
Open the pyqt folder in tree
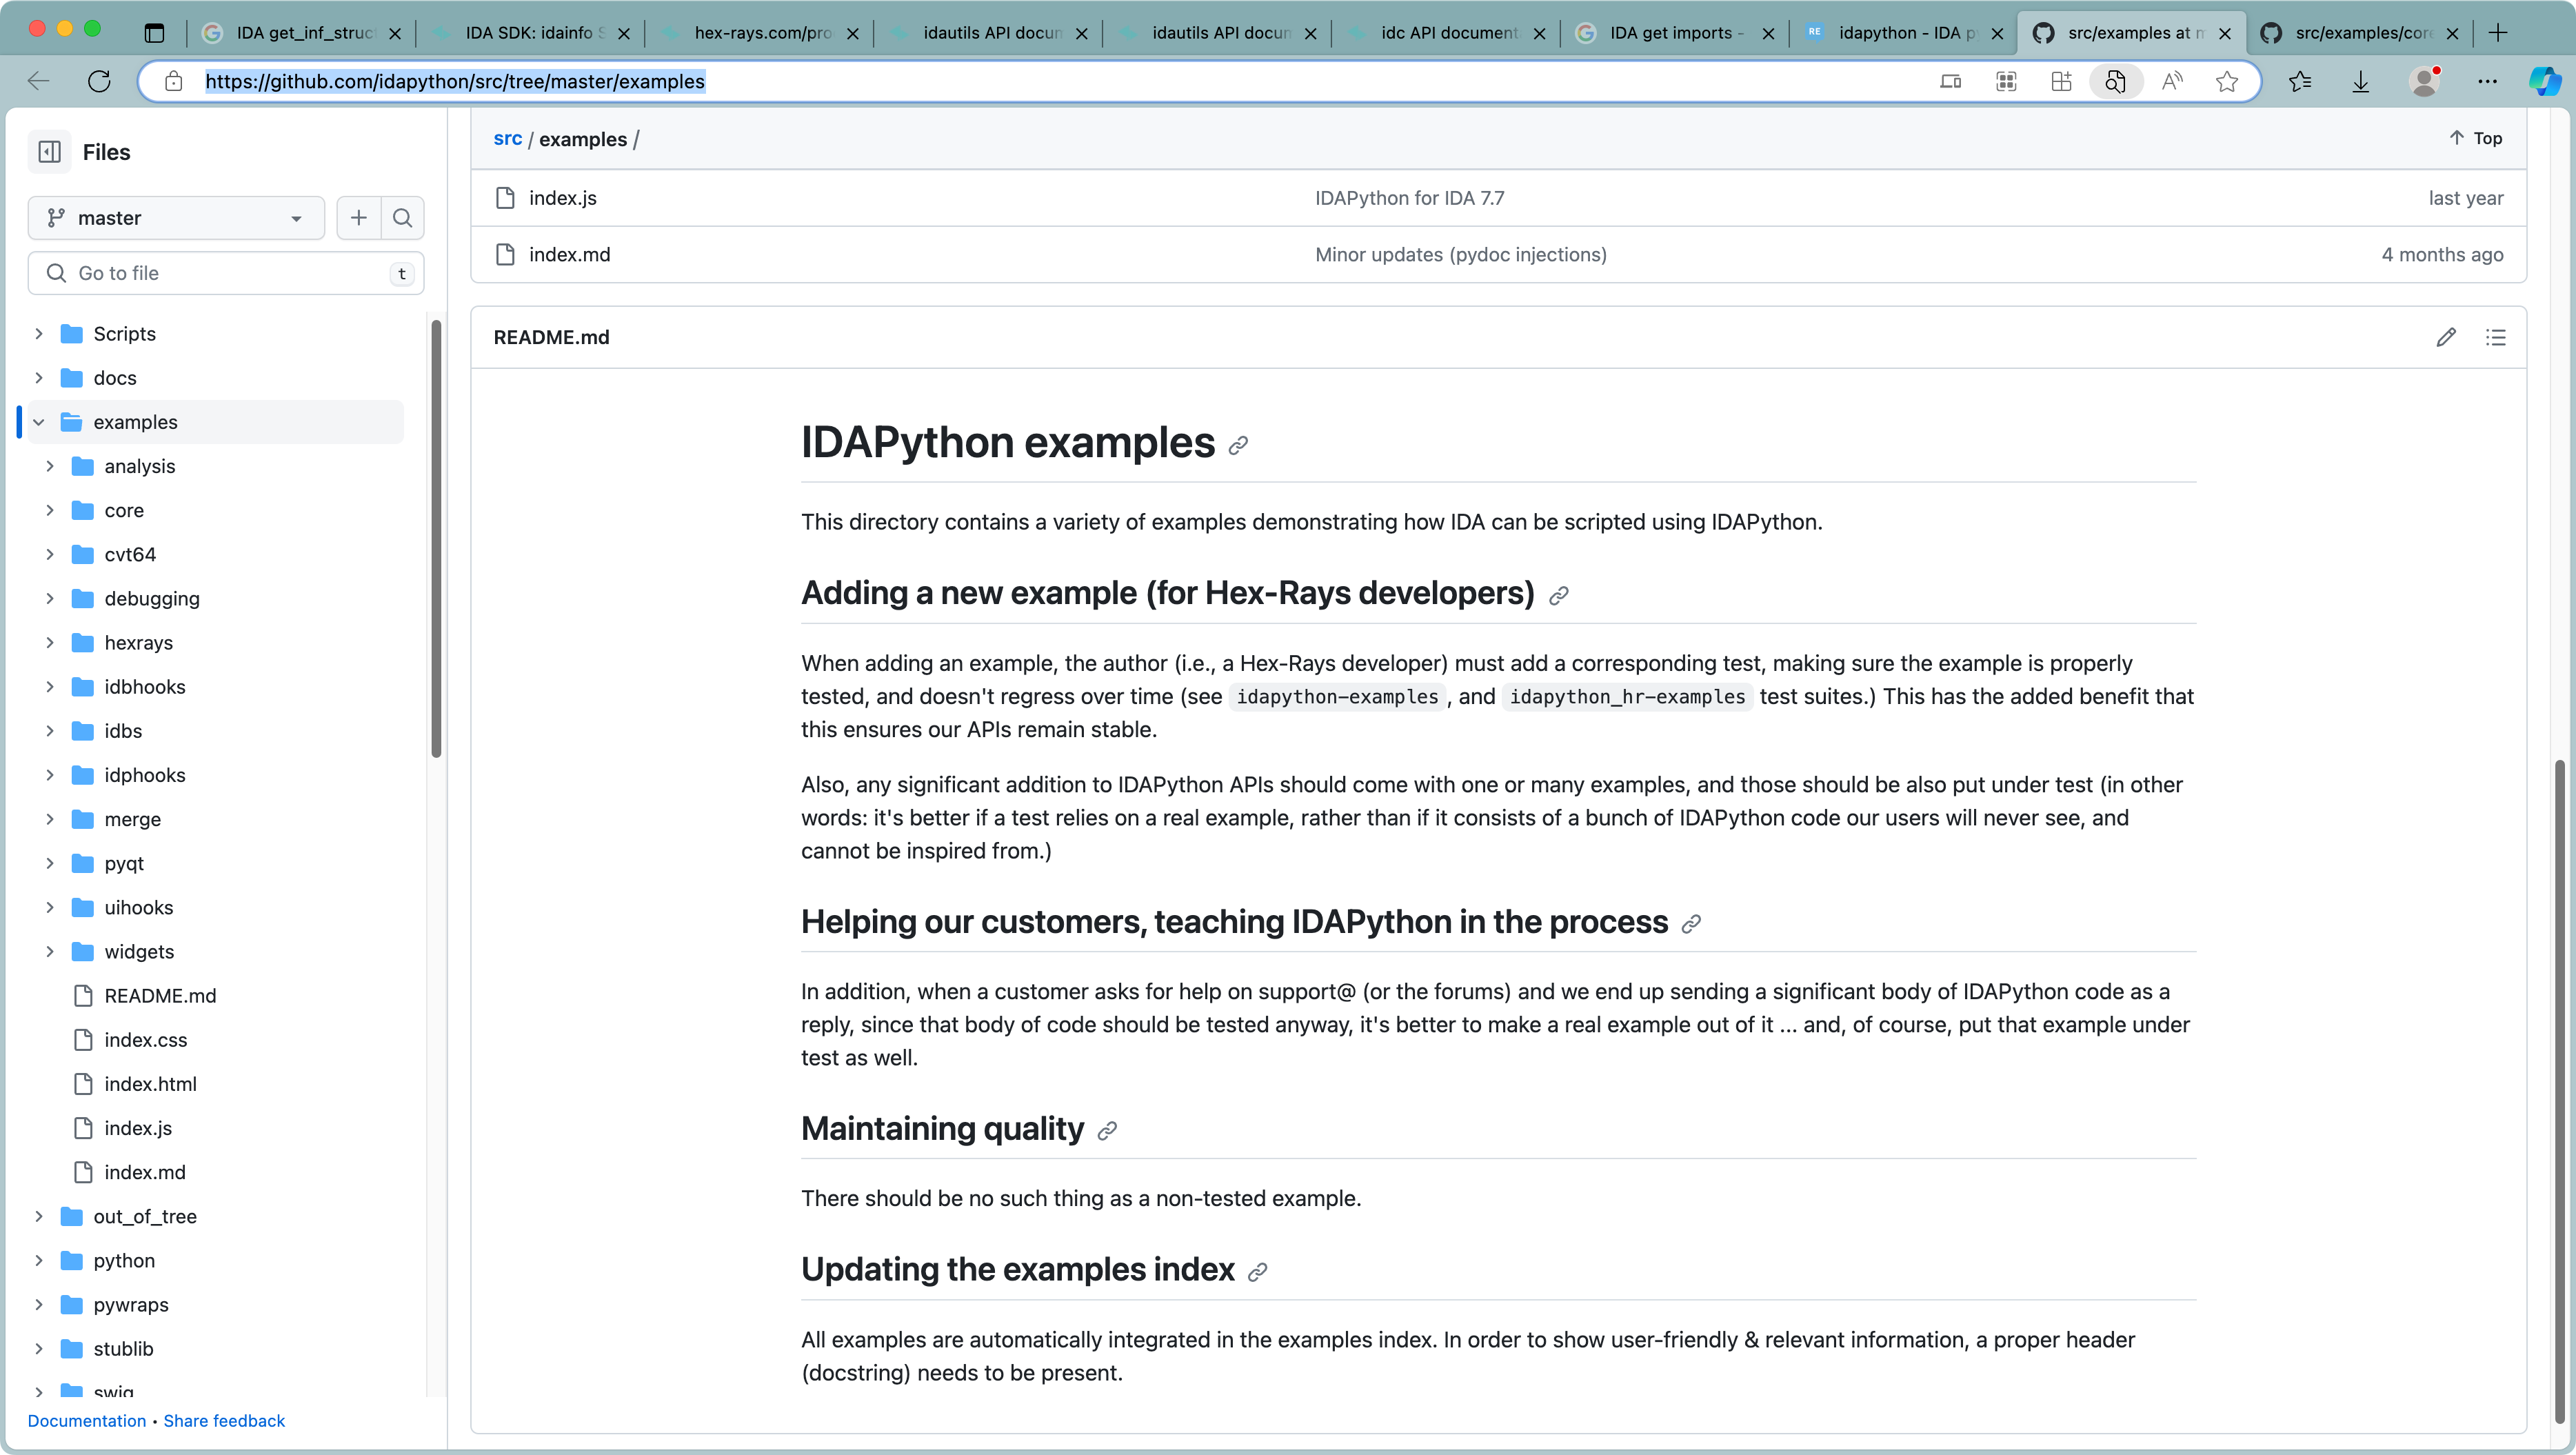point(124,864)
